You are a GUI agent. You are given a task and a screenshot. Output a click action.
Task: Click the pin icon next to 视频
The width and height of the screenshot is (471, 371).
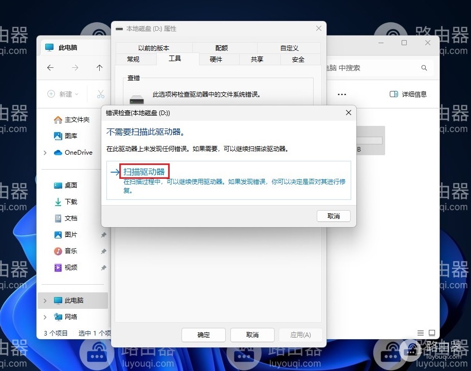[104, 267]
